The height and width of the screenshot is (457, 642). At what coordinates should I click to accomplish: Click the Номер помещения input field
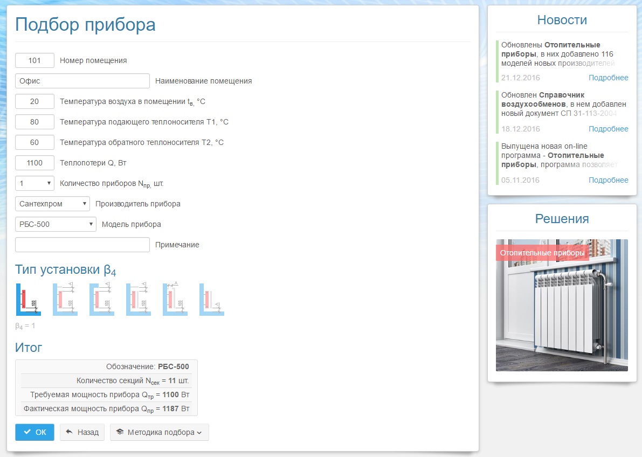tap(34, 60)
